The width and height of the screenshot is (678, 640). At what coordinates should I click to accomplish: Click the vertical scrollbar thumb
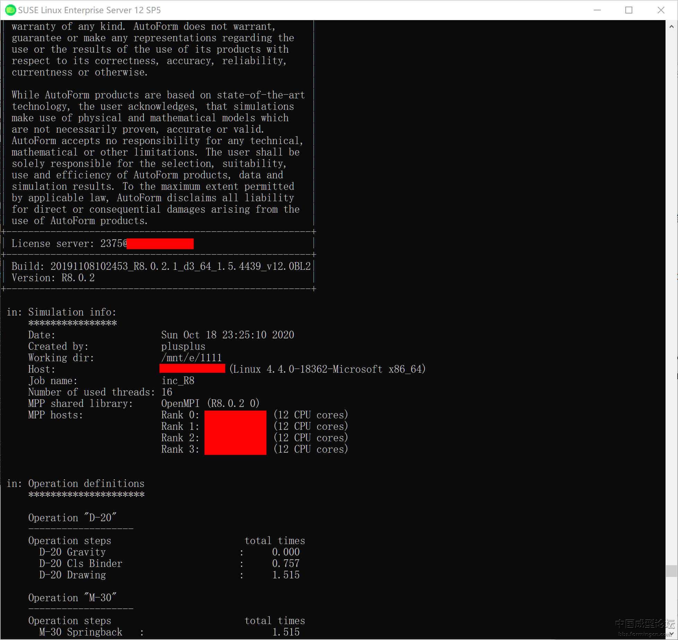tap(671, 571)
